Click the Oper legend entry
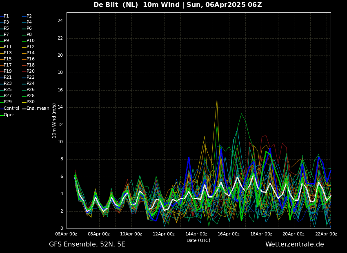This screenshot has width=347, height=253. coord(9,115)
